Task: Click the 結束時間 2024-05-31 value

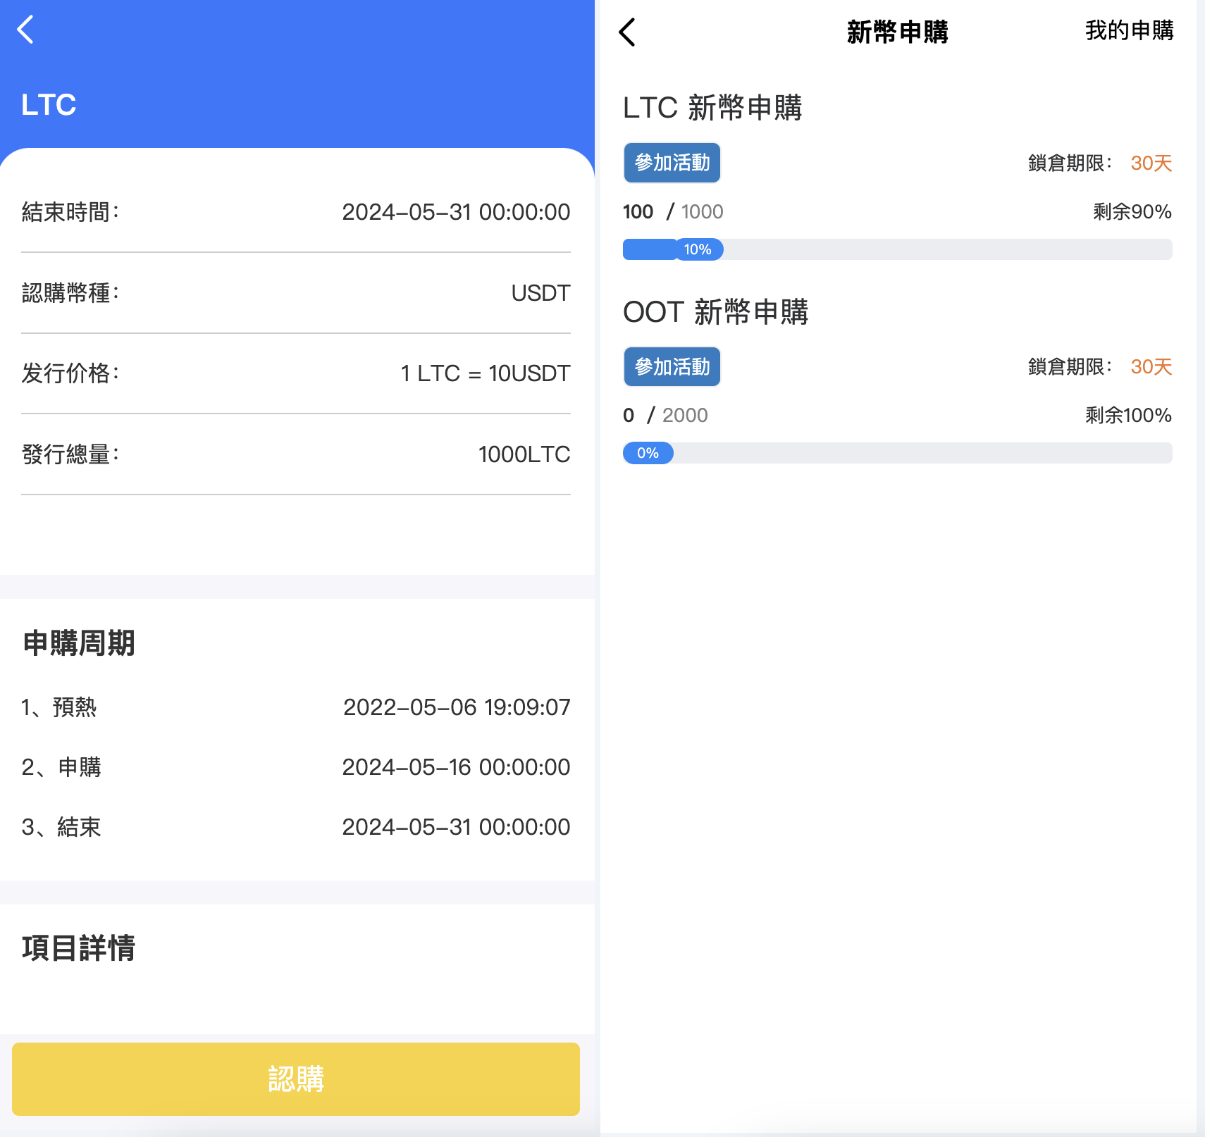Action: [457, 211]
